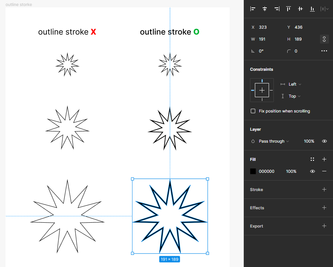
Task: Align selection to the top
Action: (288, 9)
